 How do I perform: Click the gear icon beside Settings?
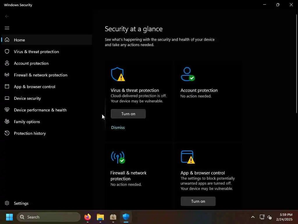(7, 203)
